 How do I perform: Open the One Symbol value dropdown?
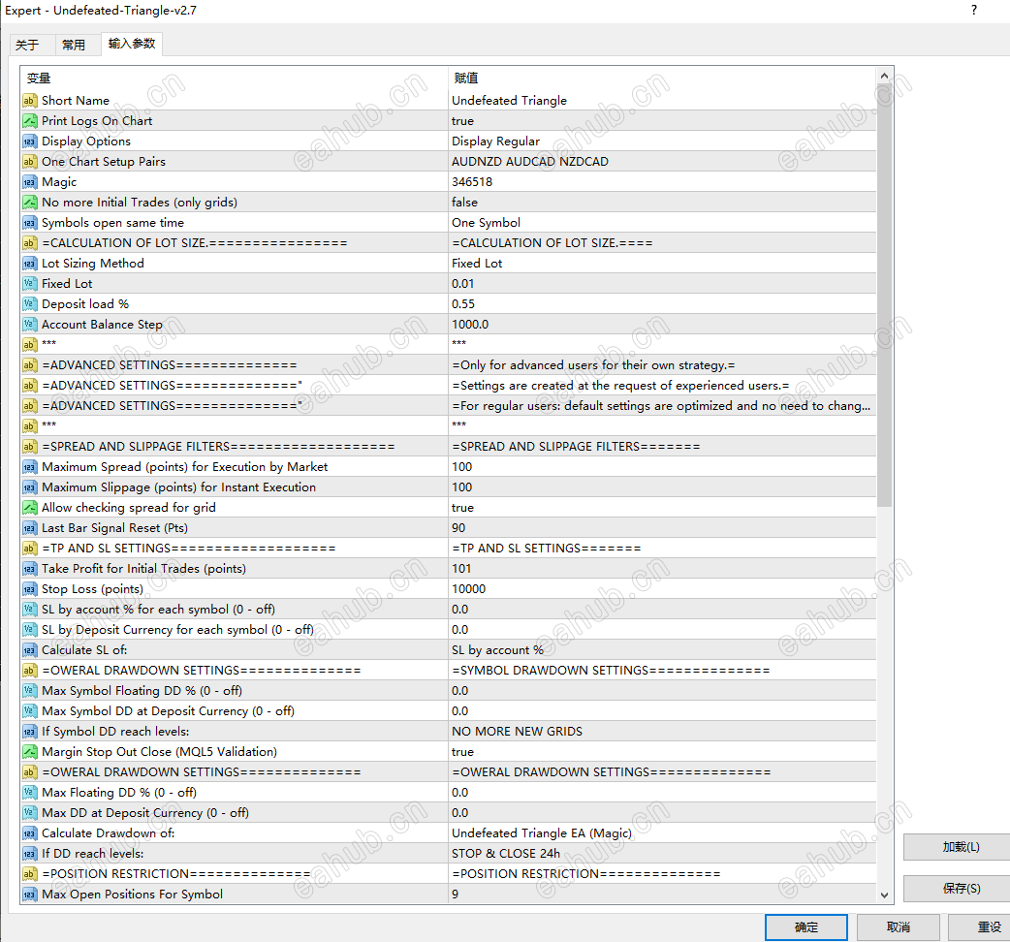click(x=662, y=223)
